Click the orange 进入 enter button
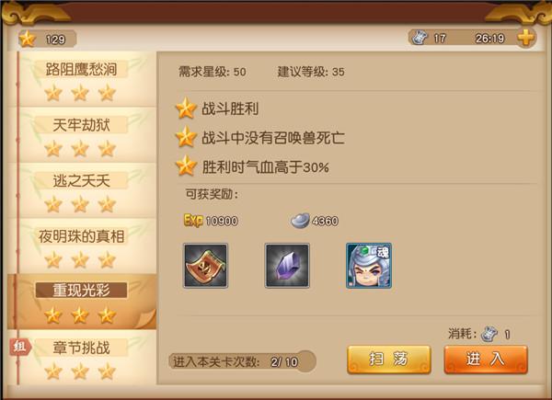Image resolution: width=552 pixels, height=400 pixels. (486, 360)
